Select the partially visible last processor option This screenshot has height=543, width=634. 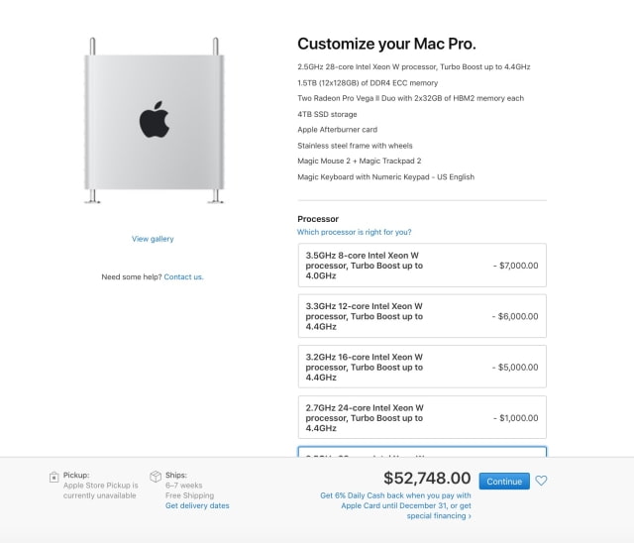(421, 451)
